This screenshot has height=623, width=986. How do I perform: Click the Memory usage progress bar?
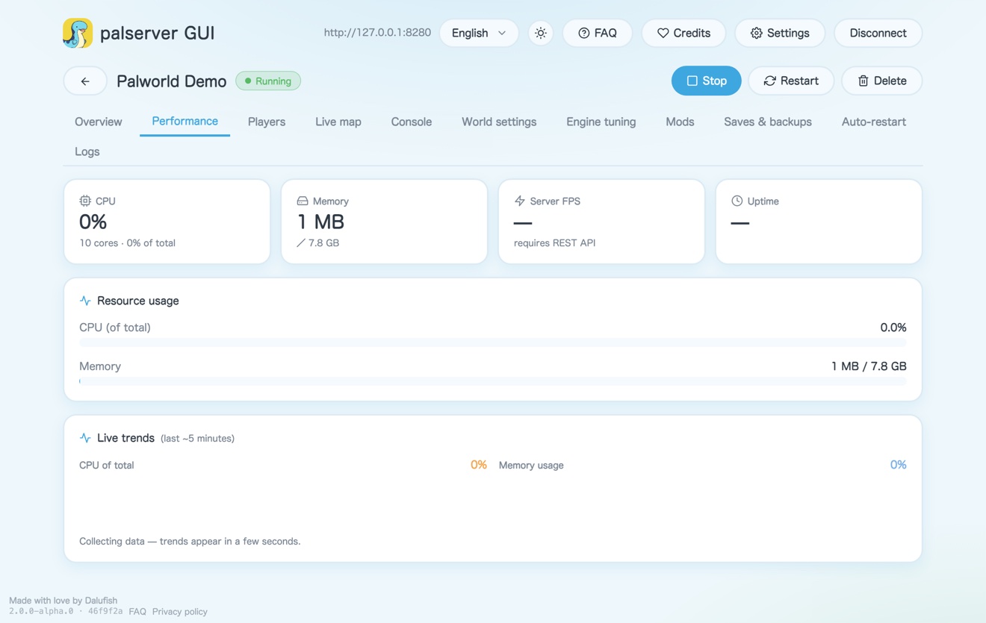493,381
